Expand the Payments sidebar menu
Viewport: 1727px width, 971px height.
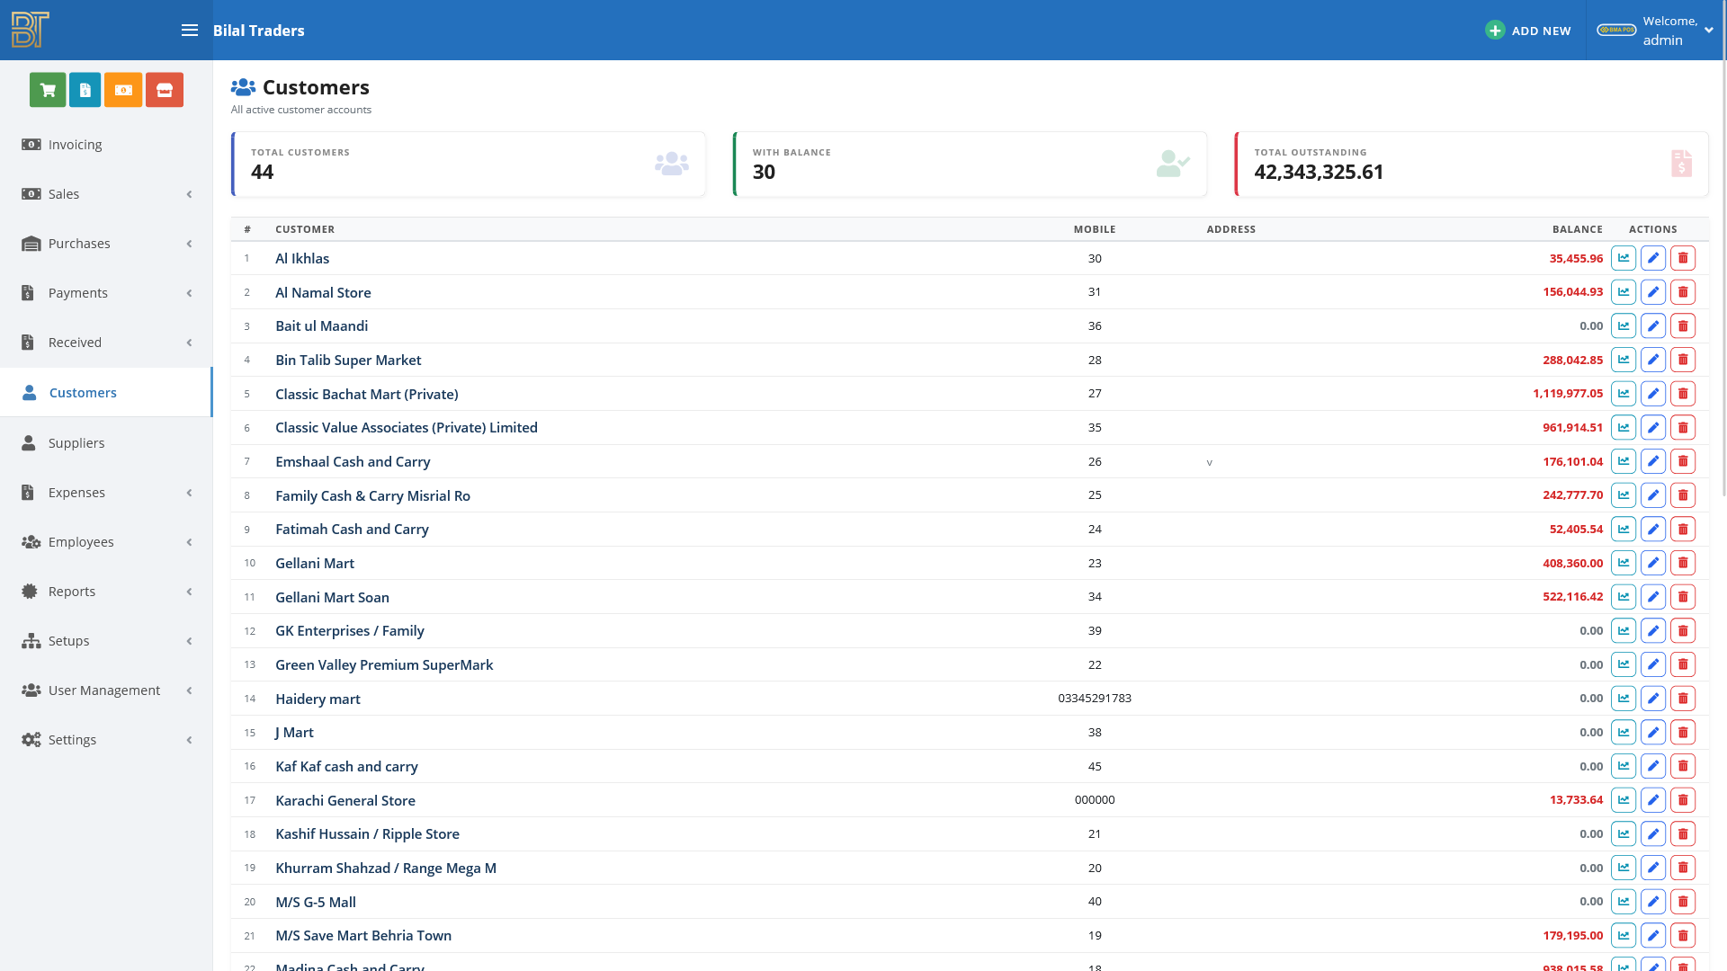[x=106, y=293]
